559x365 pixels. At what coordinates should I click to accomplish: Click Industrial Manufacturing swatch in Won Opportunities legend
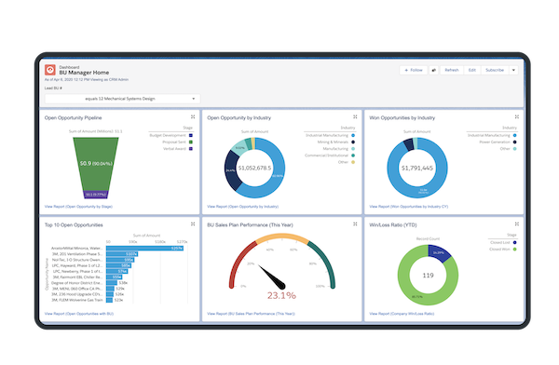[515, 135]
